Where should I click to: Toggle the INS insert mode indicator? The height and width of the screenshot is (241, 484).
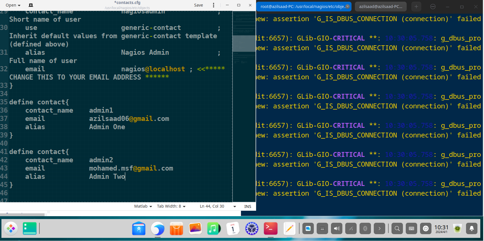tap(248, 206)
